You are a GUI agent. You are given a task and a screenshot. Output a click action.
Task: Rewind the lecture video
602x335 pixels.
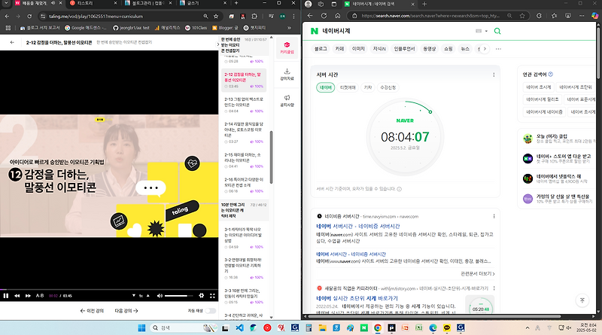[17, 295]
